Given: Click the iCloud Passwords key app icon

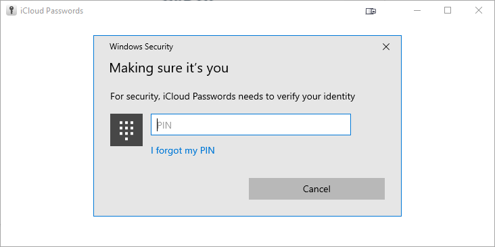Looking at the screenshot, I should [x=11, y=10].
